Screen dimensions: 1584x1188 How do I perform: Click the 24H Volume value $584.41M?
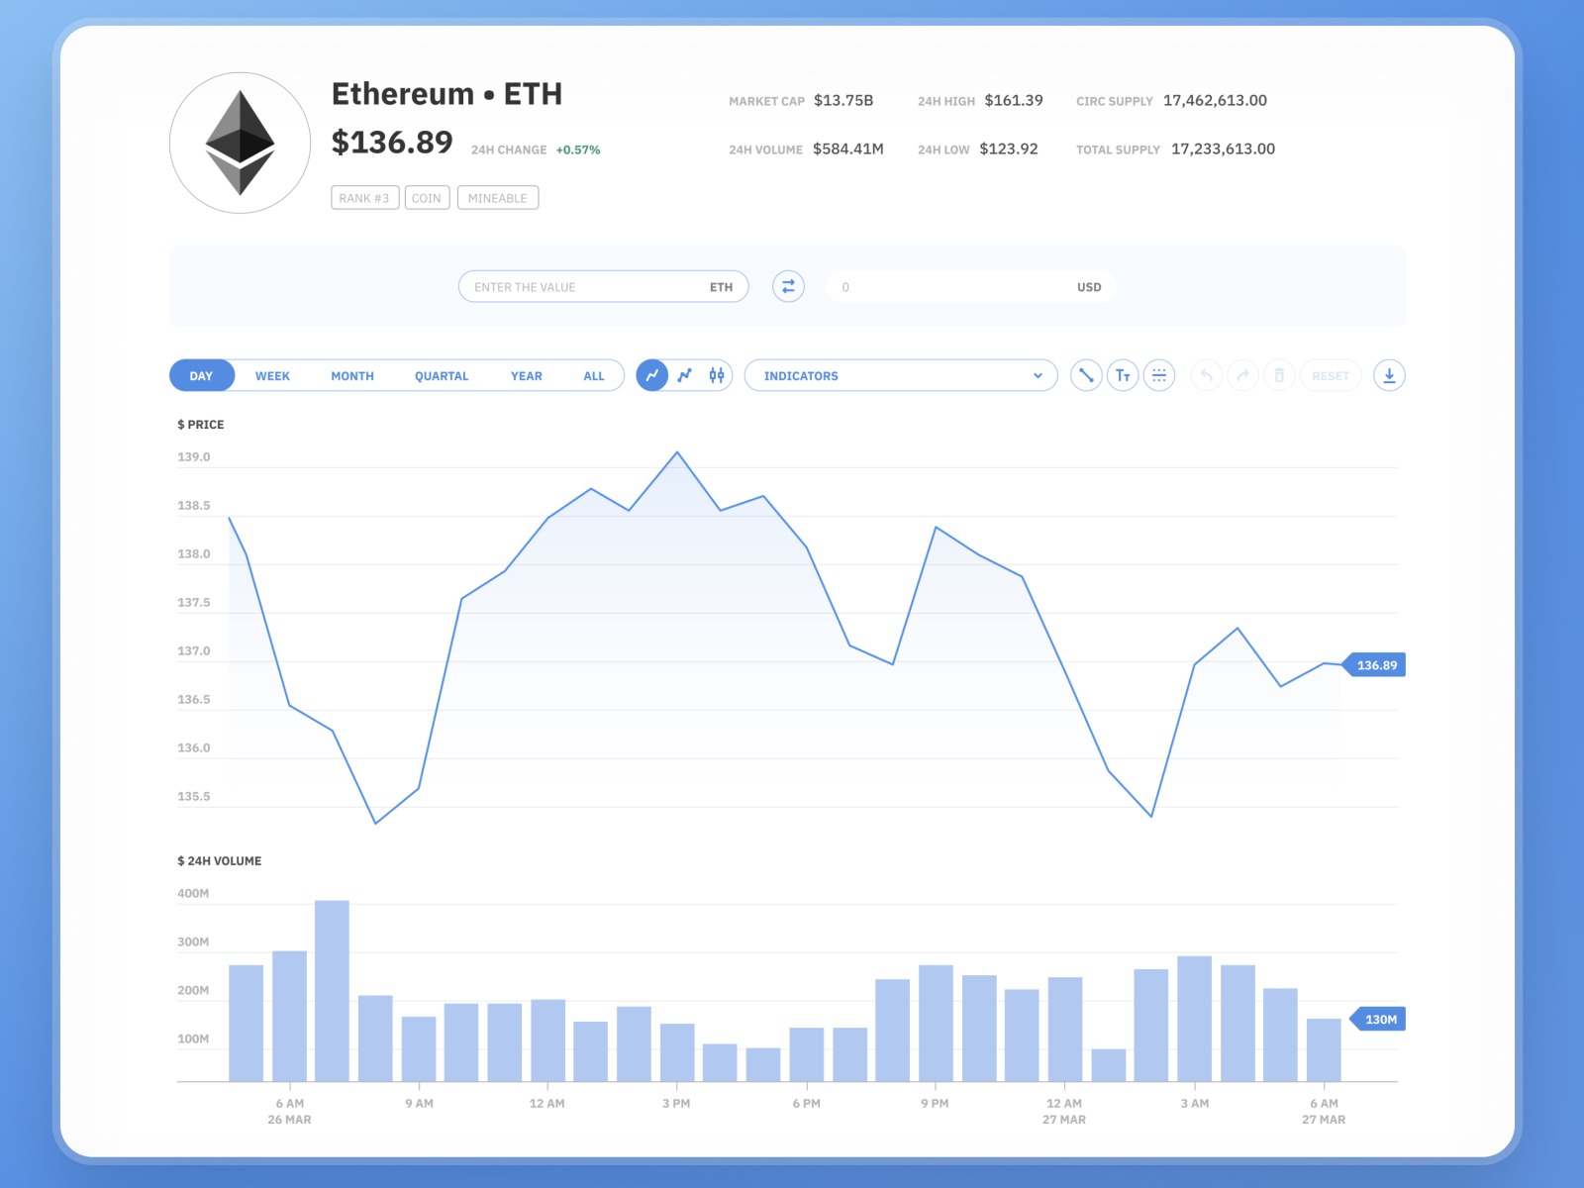click(x=848, y=149)
